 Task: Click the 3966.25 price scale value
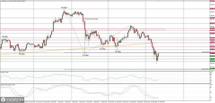pos(212,12)
